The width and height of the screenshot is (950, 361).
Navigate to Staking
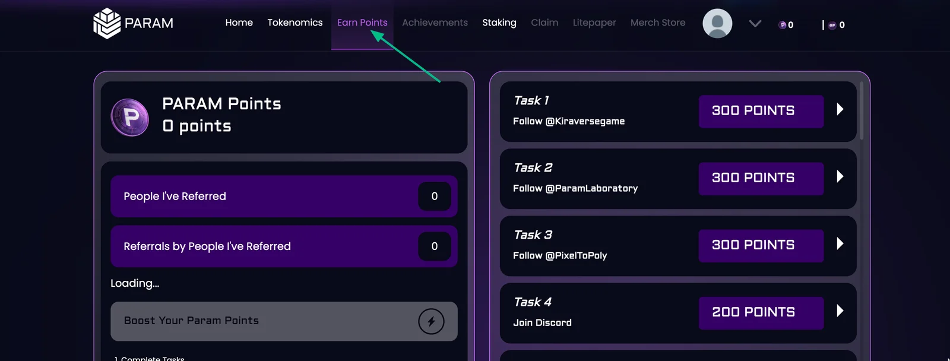(x=499, y=23)
